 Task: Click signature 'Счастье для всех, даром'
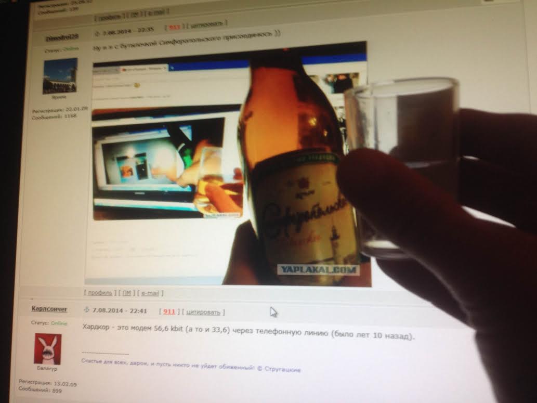[191, 366]
